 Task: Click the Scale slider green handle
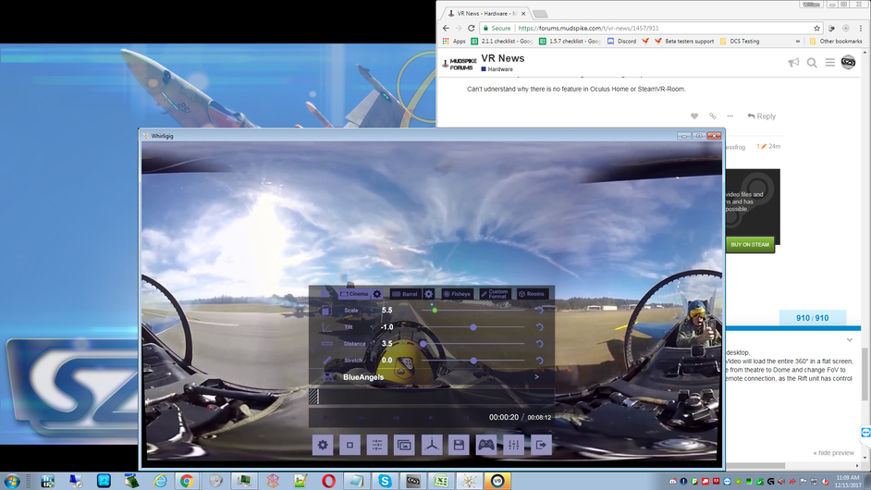[x=435, y=311]
